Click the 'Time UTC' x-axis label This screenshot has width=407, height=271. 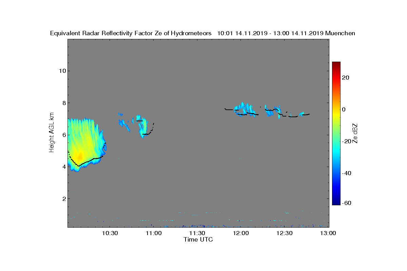[198, 239]
